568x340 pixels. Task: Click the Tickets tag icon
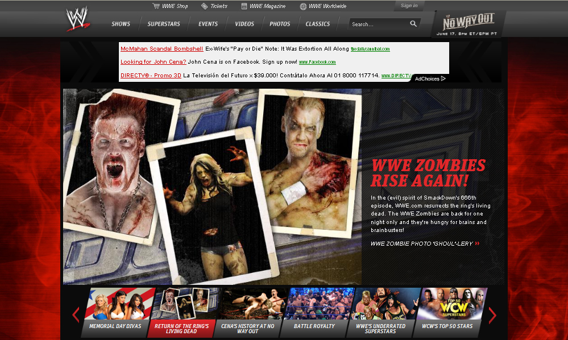204,6
